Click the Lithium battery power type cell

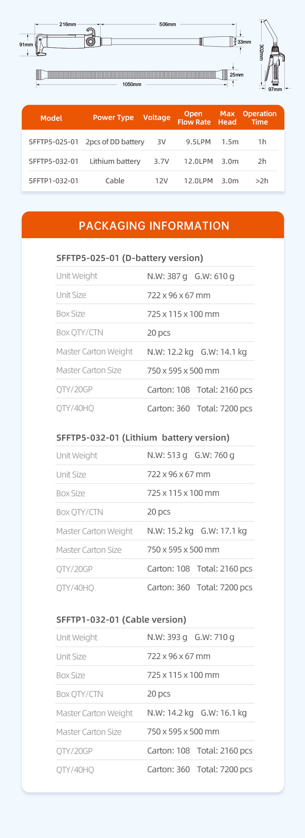click(115, 161)
